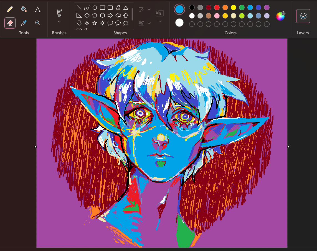Select the Color picker eyedropper tool

pos(24,23)
